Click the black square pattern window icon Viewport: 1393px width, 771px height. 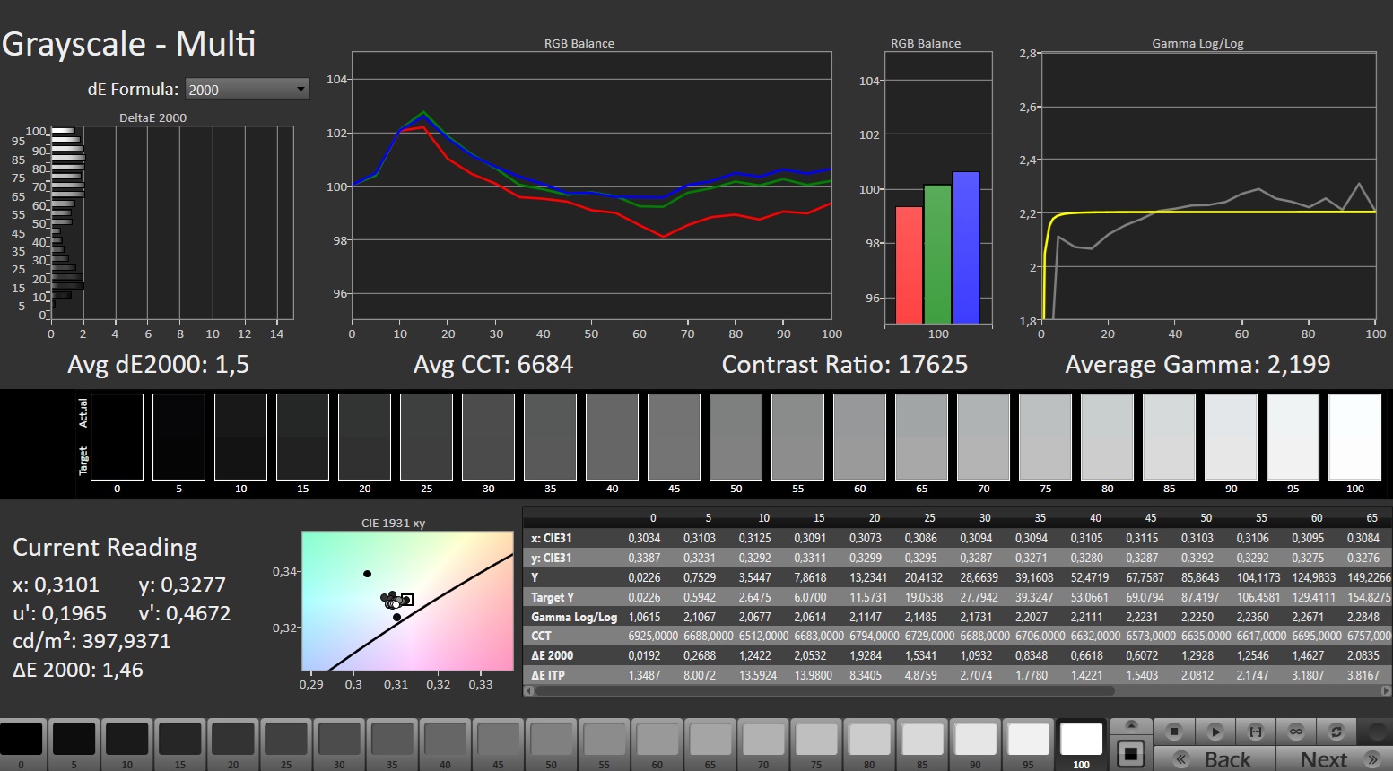[x=1131, y=754]
